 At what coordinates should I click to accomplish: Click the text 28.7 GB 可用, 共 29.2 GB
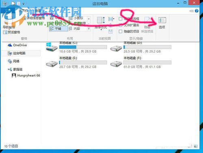(78, 67)
